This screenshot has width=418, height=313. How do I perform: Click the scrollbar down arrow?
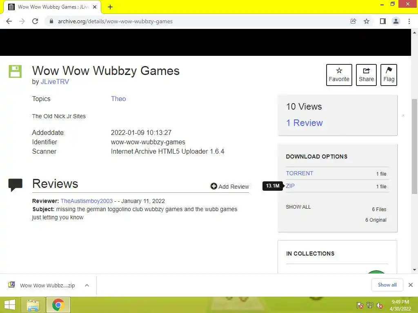click(414, 270)
